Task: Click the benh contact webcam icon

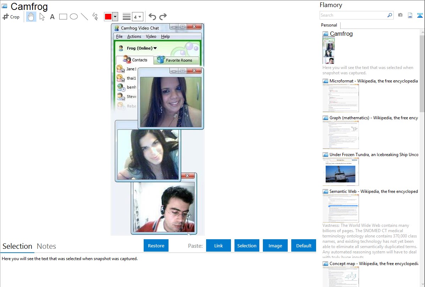Action: point(121,87)
